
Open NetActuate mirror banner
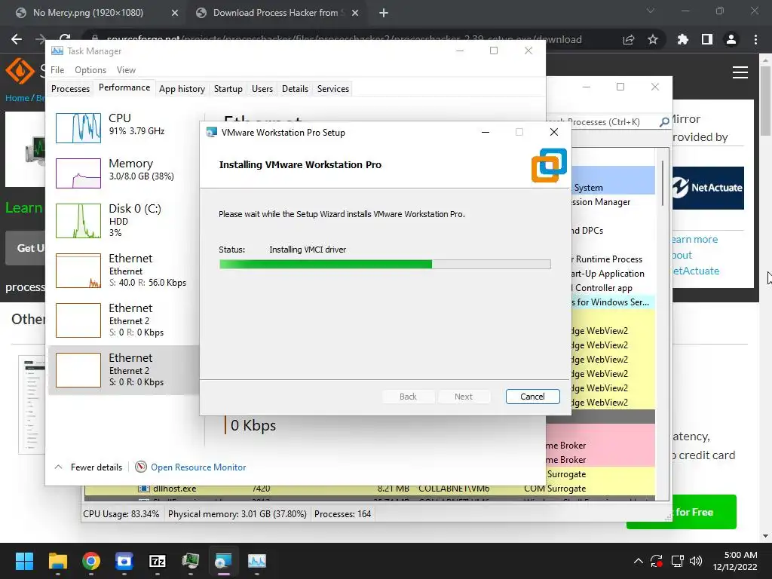[708, 188]
